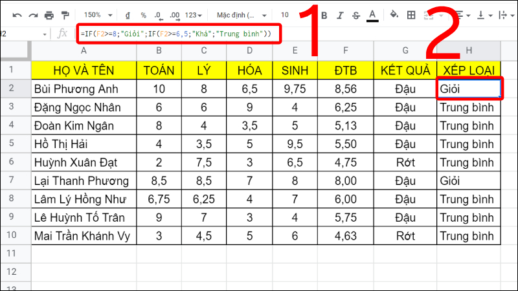This screenshot has width=518, height=291.
Task: Select the Paint format tool
Action: 65,14
